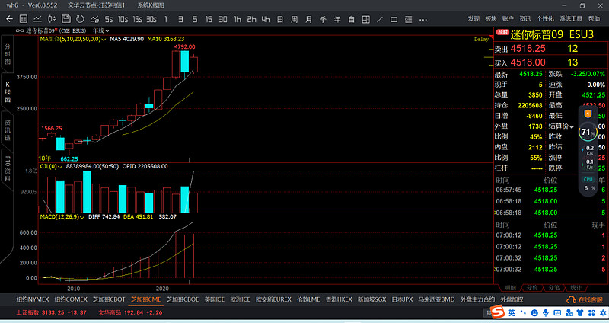Select the yearly 年 period
This screenshot has width=609, height=323.
pyautogui.click(x=337, y=19)
